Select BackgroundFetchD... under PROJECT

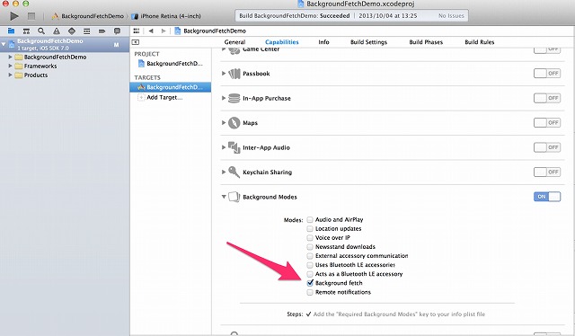pos(171,64)
